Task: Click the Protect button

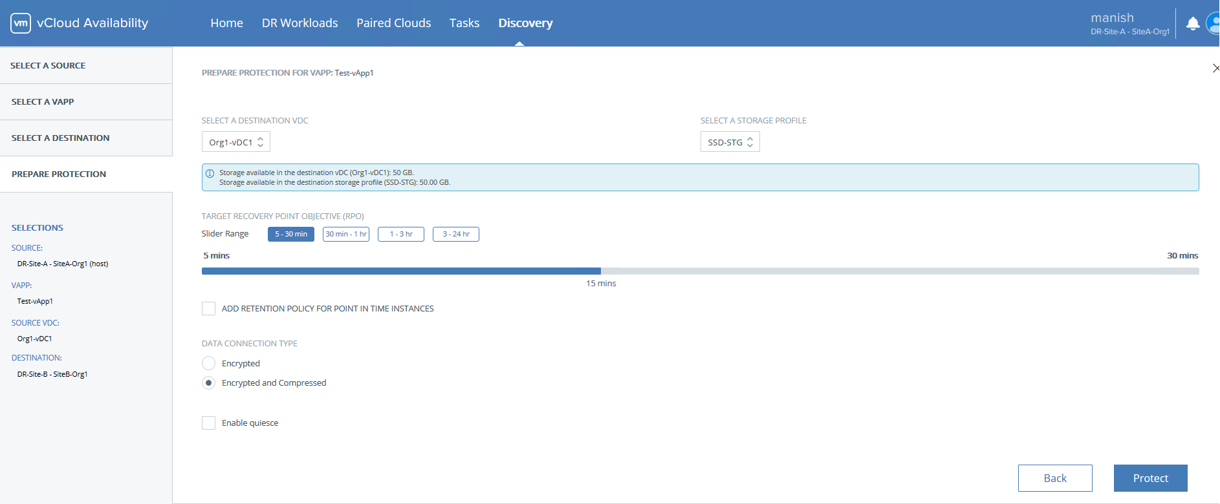Action: point(1151,478)
